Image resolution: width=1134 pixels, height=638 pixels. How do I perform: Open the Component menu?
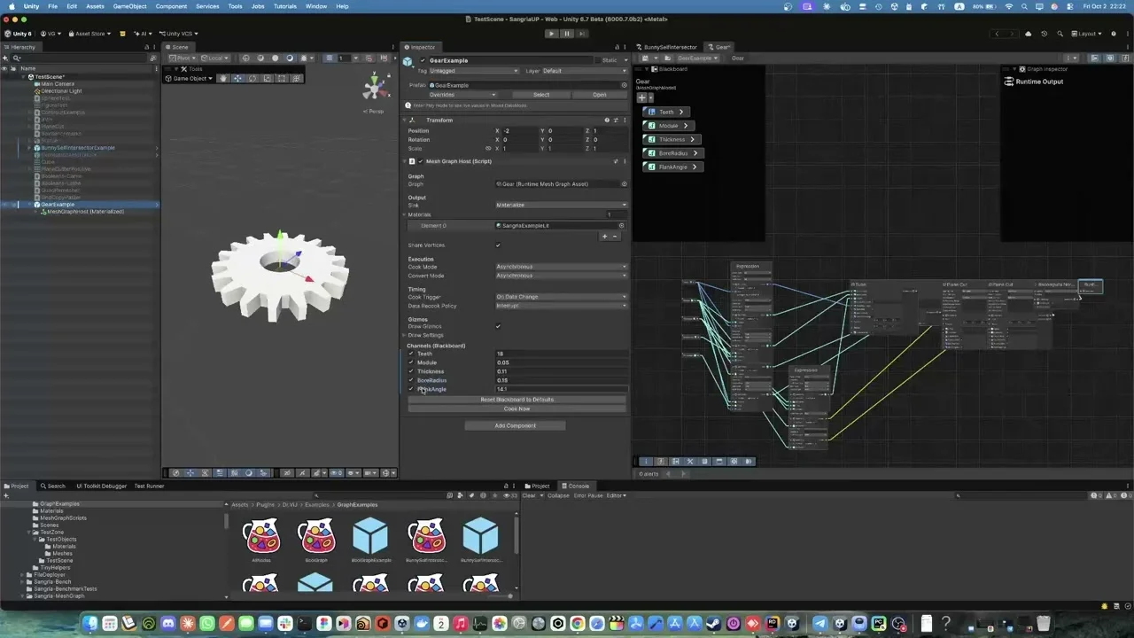171,6
